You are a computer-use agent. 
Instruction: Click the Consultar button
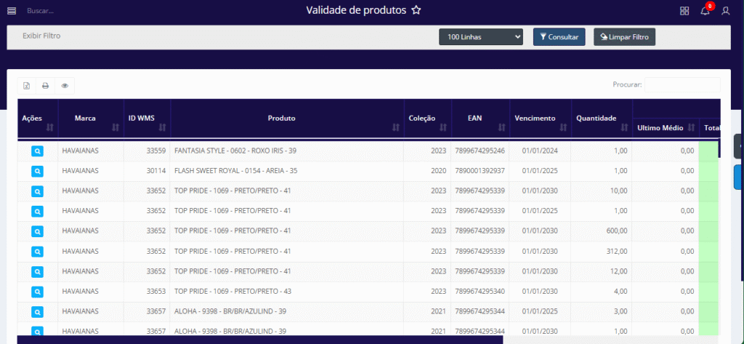[x=559, y=36]
